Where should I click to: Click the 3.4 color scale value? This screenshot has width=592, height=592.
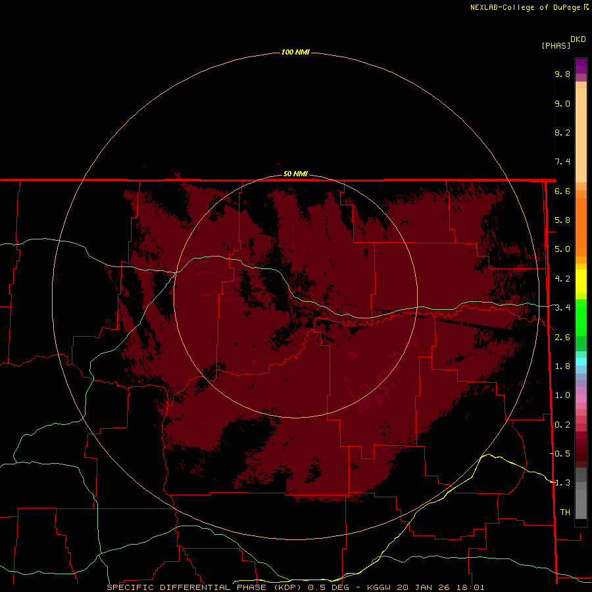pyautogui.click(x=562, y=308)
